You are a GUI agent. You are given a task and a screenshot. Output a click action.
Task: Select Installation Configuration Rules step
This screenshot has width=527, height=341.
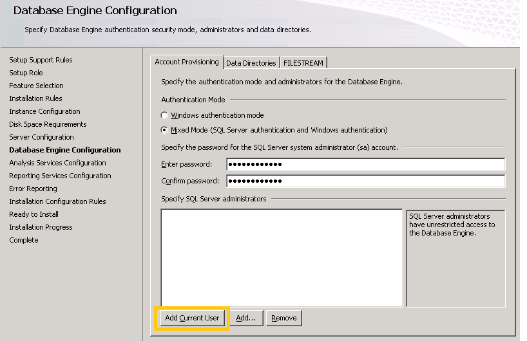click(57, 201)
